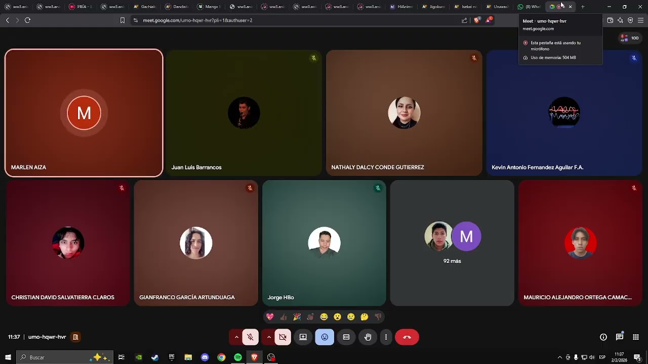Open the activities grid icon
The image size is (648, 364).
(x=636, y=337)
